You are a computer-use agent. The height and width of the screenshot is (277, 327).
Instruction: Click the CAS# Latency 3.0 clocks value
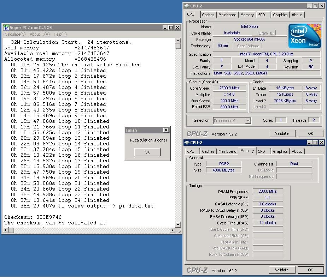pyautogui.click(x=268, y=204)
